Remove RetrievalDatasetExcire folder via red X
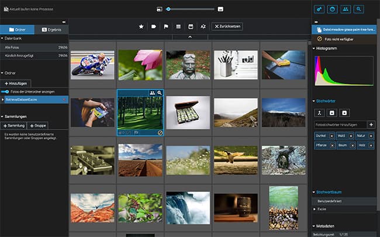Viewport: 380px width, 237px height. tap(64, 100)
